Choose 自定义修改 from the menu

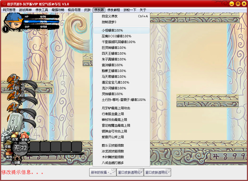[x=121, y=16]
